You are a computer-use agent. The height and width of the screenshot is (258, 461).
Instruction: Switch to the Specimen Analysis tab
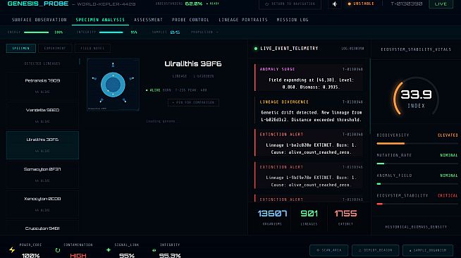100,20
